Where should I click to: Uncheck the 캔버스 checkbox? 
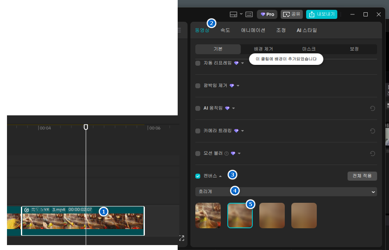tap(198, 176)
